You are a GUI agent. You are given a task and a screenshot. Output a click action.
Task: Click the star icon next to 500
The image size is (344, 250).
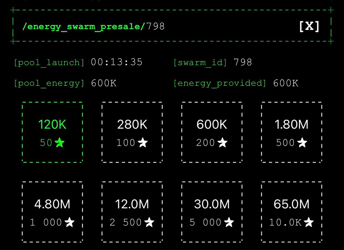click(x=302, y=142)
